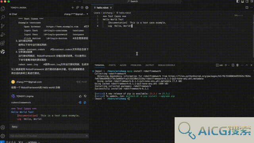
Task: Select erizhang in the breadcrumb path
Action: [x=108, y=13]
